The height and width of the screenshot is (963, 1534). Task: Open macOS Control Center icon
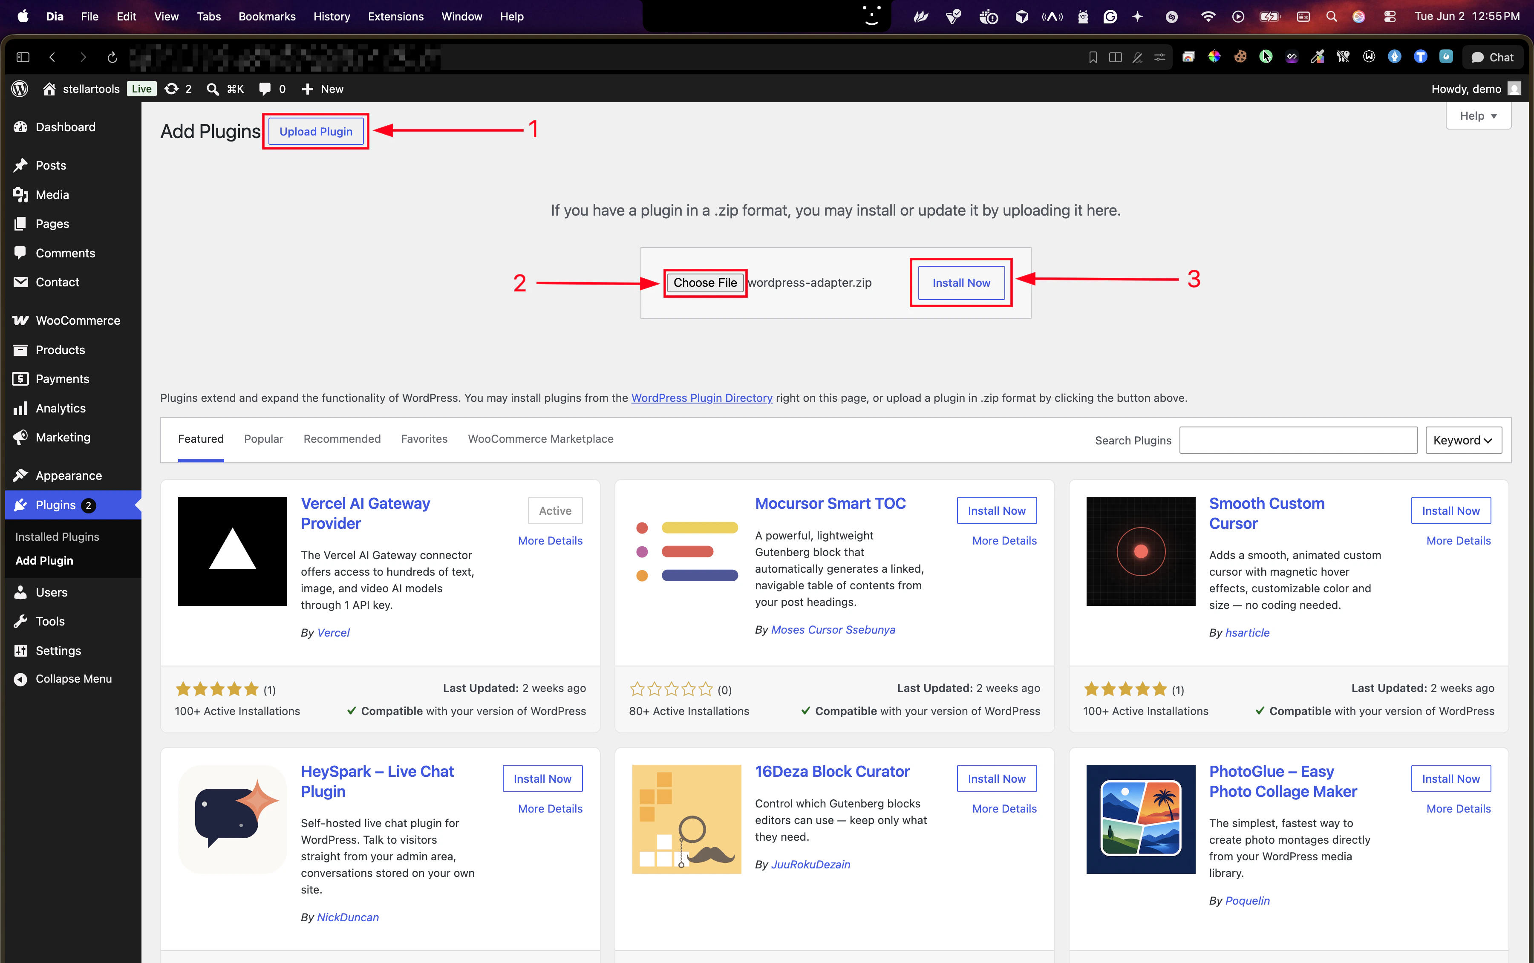tap(1390, 17)
